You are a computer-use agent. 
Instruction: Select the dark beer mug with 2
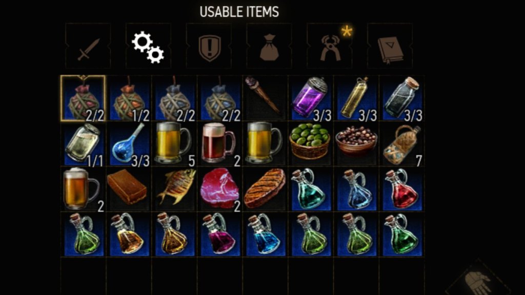click(219, 144)
